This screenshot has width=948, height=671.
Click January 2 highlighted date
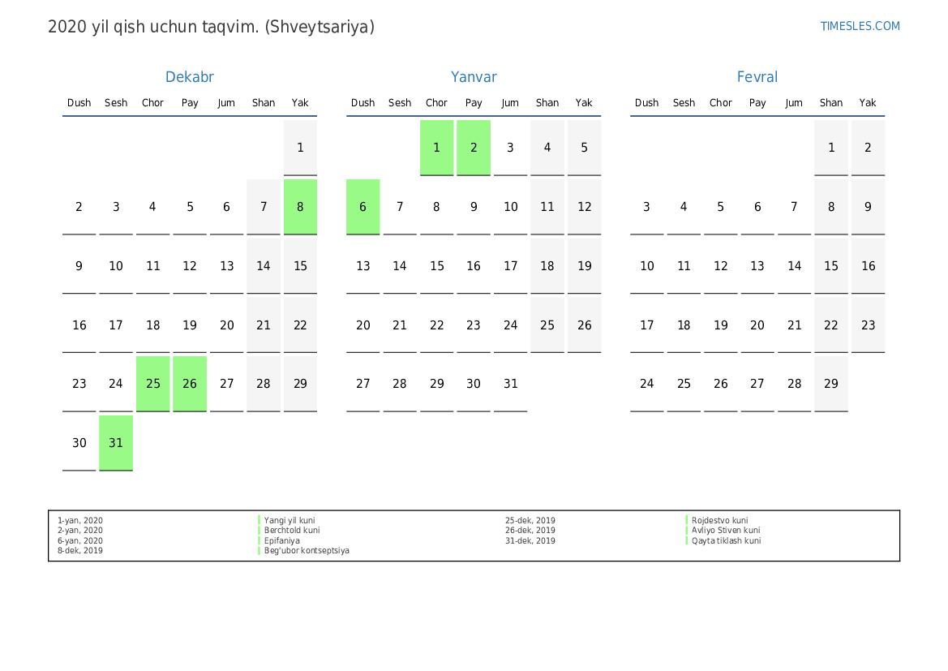474,148
